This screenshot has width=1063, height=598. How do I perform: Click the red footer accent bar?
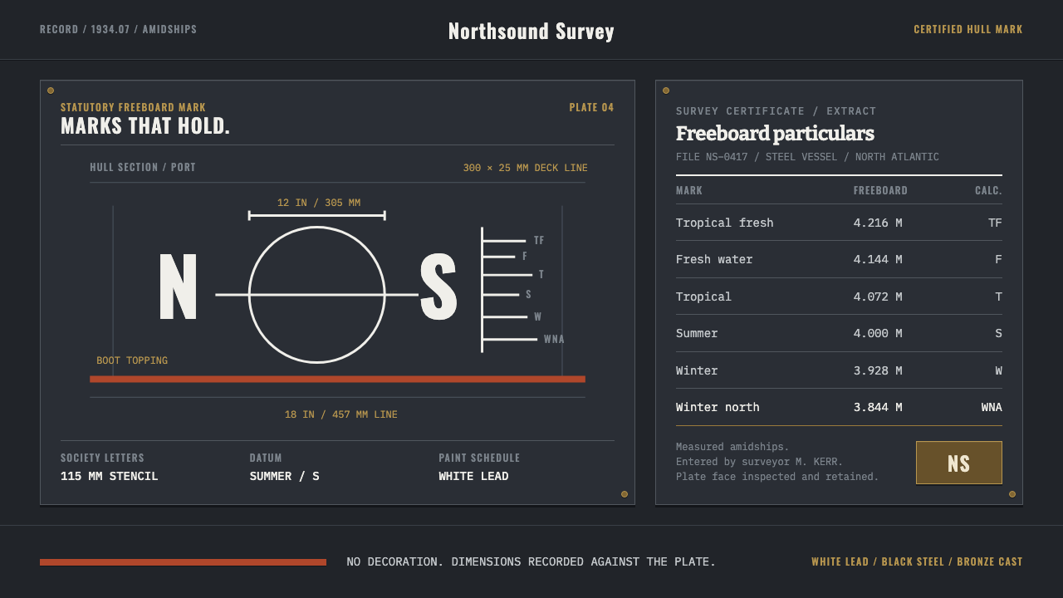click(x=183, y=562)
